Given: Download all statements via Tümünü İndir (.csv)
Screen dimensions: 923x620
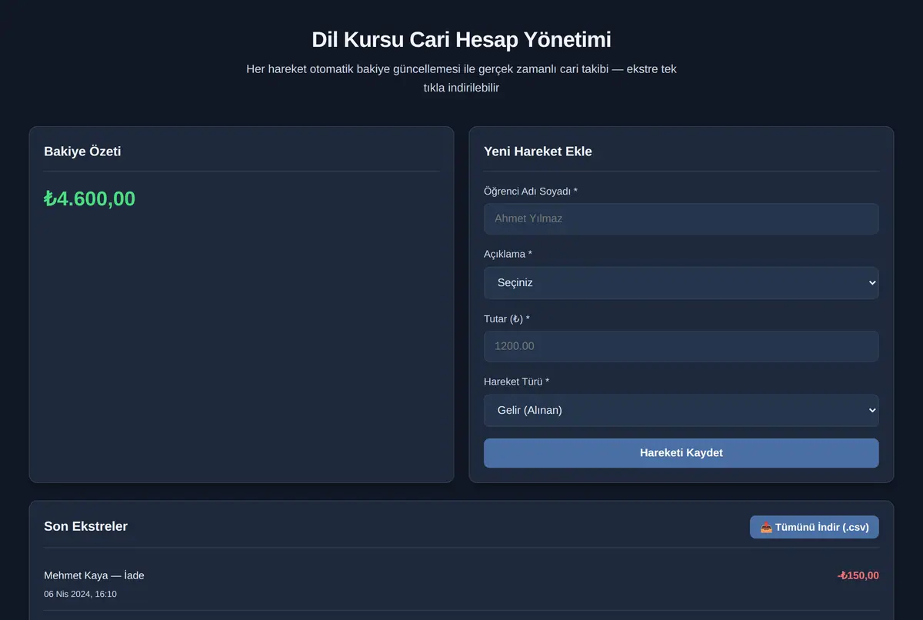Looking at the screenshot, I should click(x=814, y=527).
